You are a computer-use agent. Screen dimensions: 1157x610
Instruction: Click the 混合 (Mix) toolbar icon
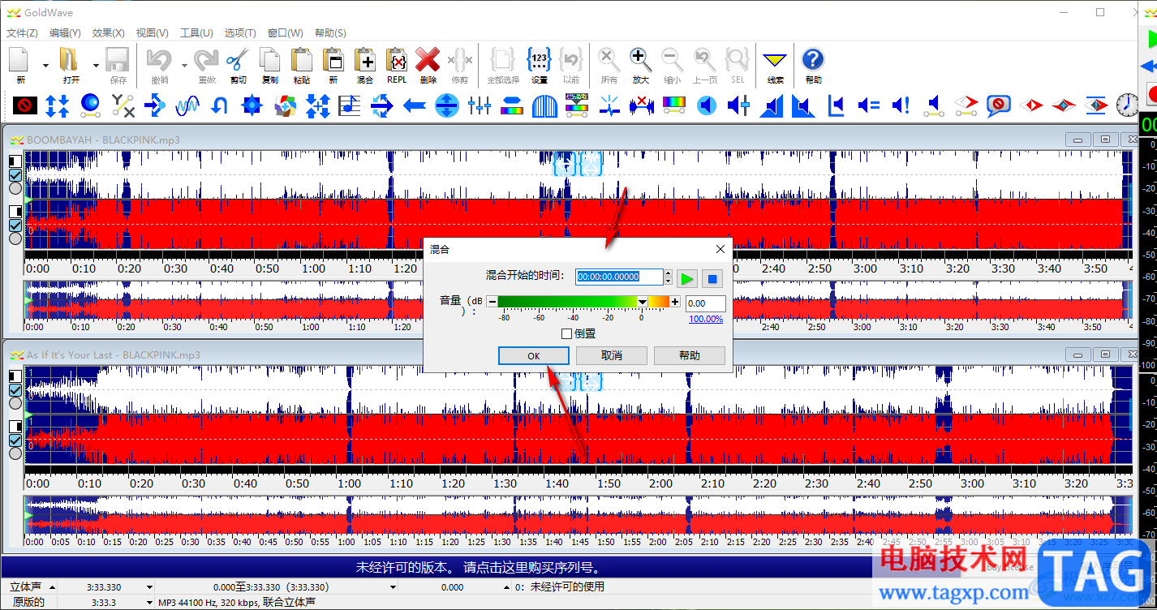tap(365, 60)
